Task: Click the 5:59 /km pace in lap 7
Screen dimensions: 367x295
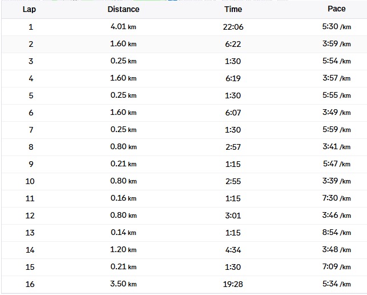Action: pos(336,130)
